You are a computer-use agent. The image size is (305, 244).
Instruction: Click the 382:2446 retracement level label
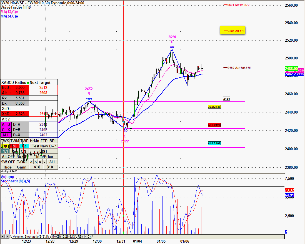(214, 107)
